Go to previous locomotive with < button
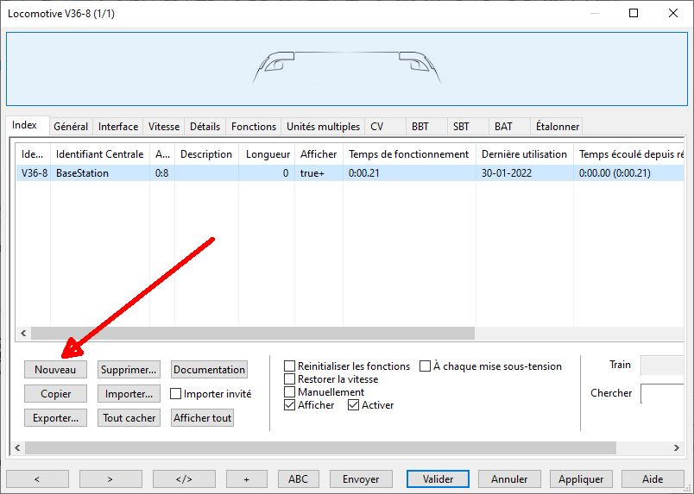Image resolution: width=694 pixels, height=494 pixels. pos(37,479)
